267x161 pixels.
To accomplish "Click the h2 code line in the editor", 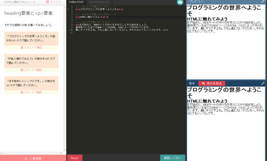I will tap(92, 17).
